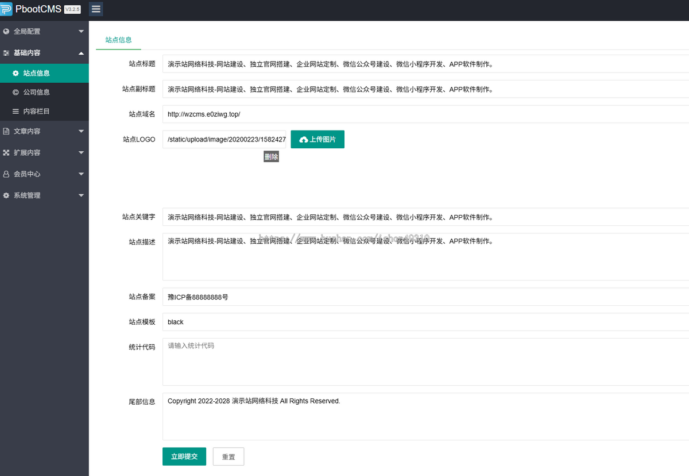The image size is (689, 476).
Task: Focus the 站点域名 input field
Action: point(425,114)
